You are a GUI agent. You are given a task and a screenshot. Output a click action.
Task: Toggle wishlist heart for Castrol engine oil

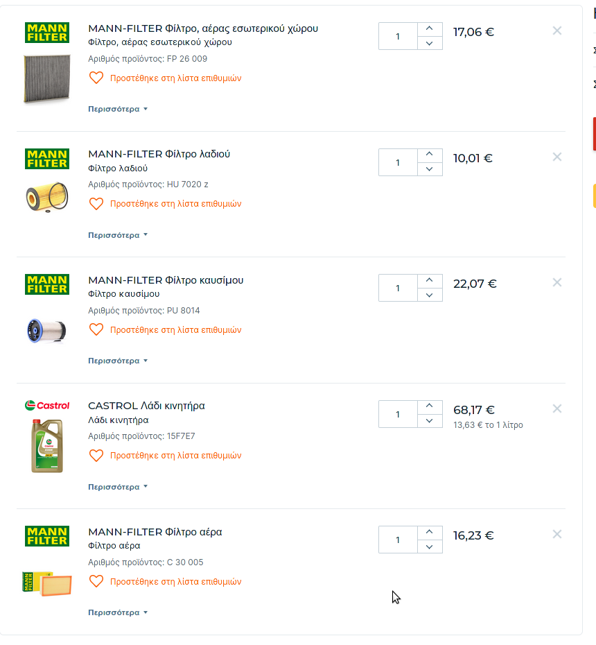tap(96, 456)
